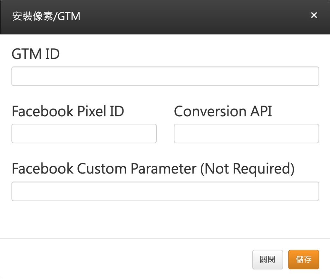Select the Conversion API input field

(x=247, y=133)
